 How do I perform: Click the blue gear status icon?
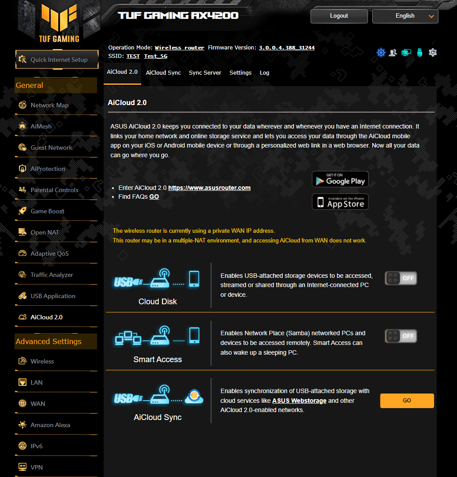pos(381,53)
